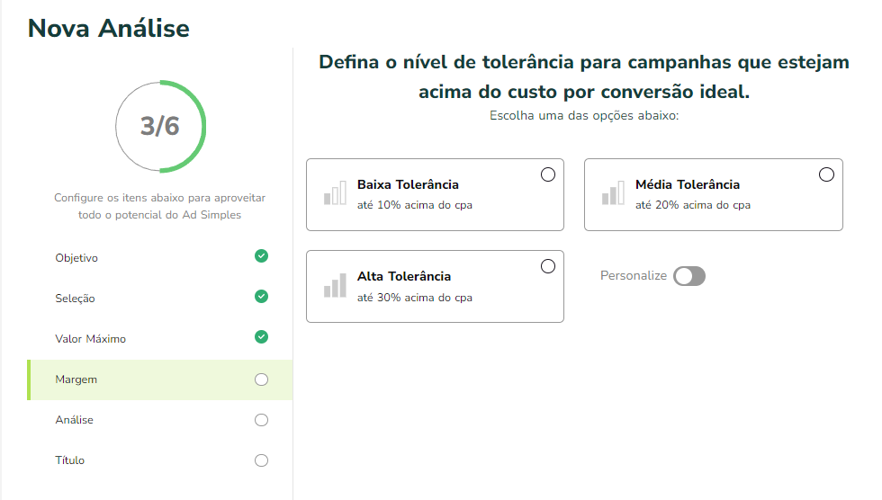Click the Alta Tolerância bar chart icon
882x500 pixels.
[335, 285]
